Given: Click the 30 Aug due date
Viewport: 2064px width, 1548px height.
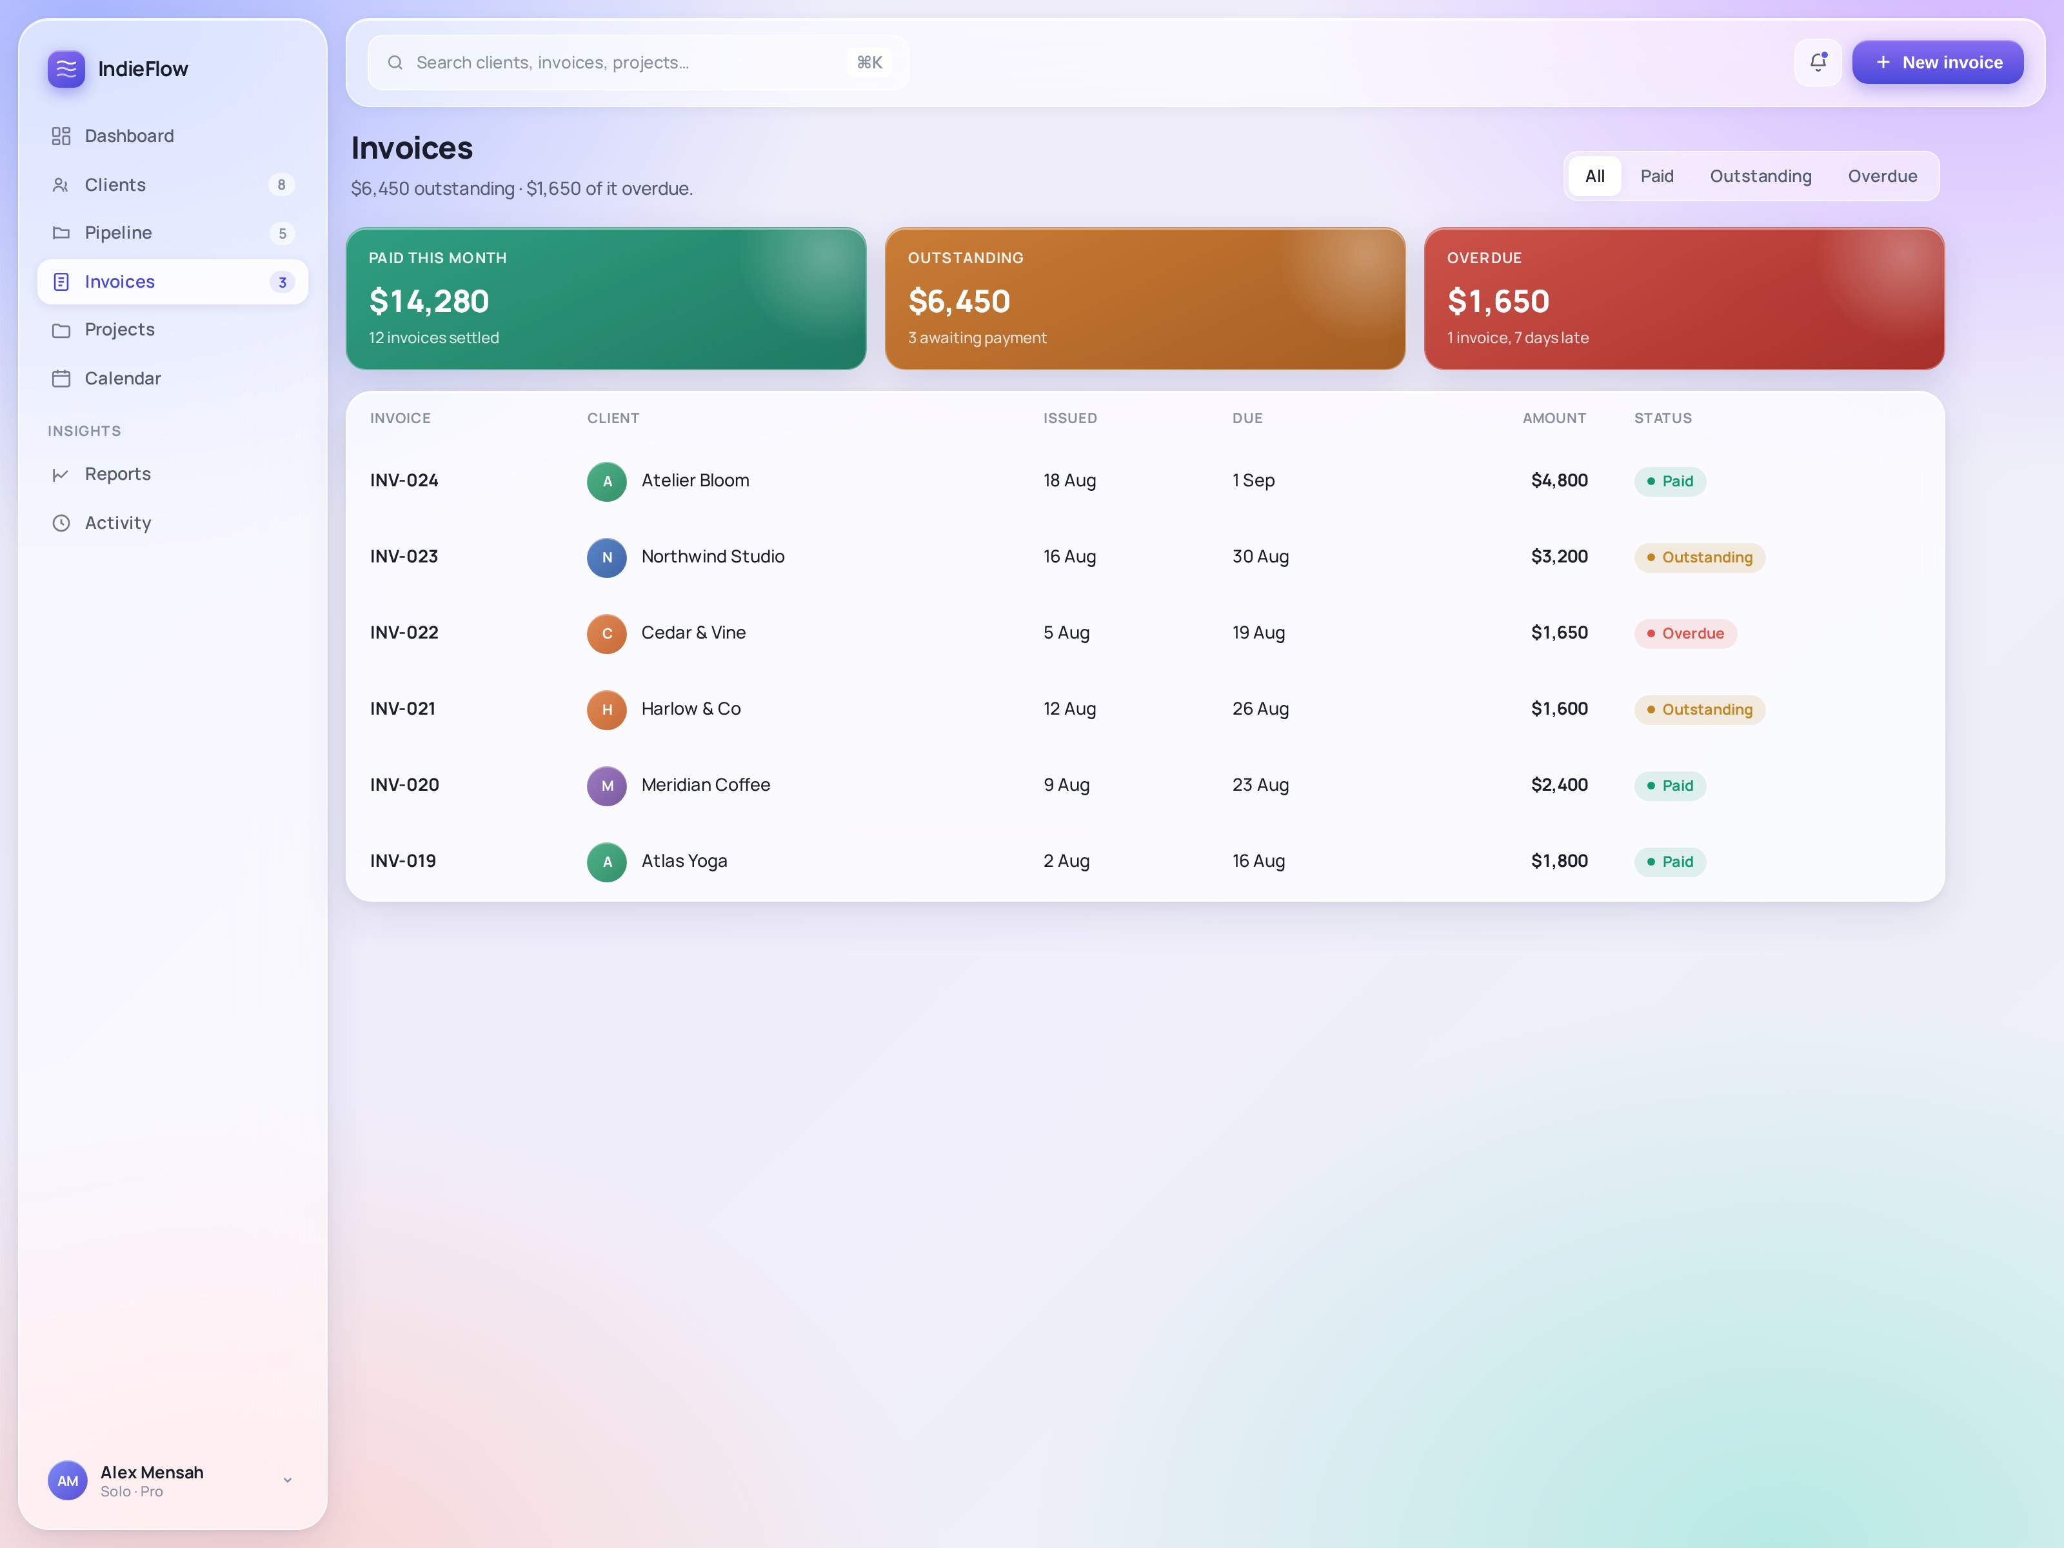Looking at the screenshot, I should [x=1260, y=557].
